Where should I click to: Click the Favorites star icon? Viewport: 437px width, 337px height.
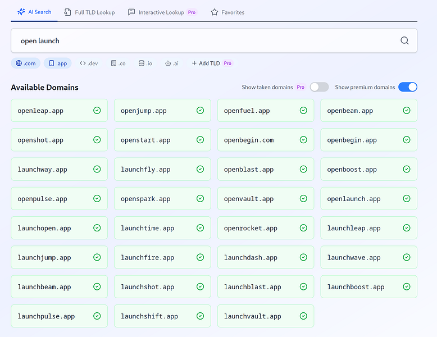tap(215, 12)
